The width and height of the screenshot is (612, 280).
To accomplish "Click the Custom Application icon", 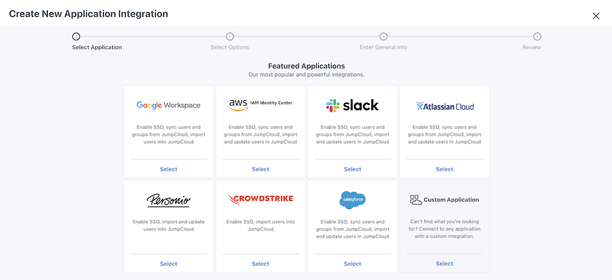I will point(416,200).
